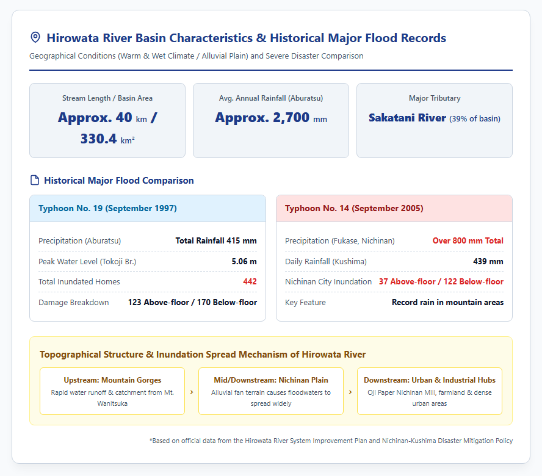Click the document icon beside Historical Major Flood Comparison
Viewport: 542px width, 476px height.
(35, 180)
